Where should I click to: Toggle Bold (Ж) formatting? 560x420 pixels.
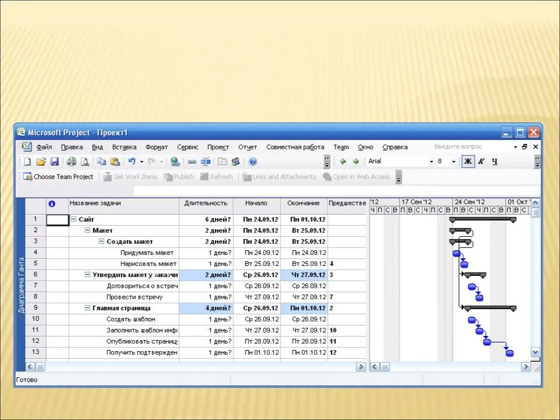[x=468, y=162]
